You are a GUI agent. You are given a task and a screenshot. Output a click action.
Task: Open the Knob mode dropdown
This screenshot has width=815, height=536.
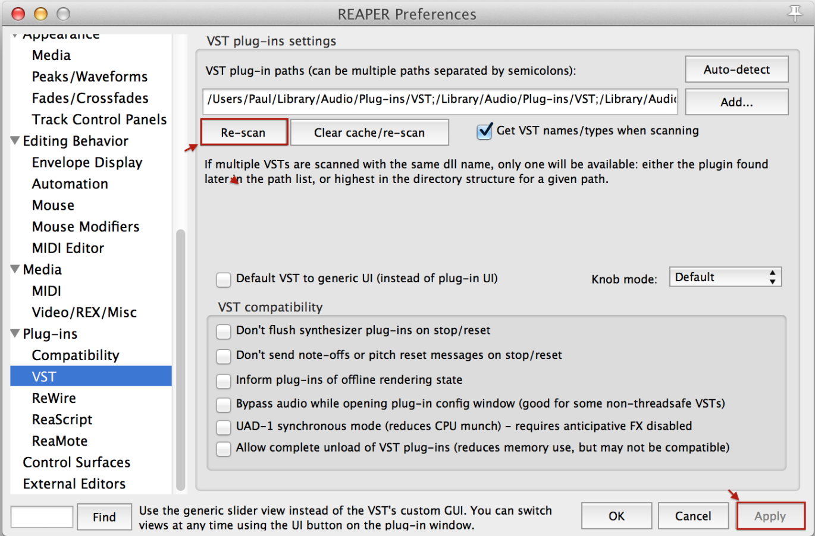[725, 277]
